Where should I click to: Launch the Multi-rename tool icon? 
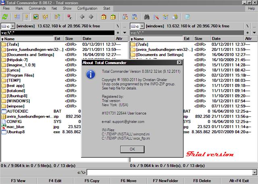point(156,17)
